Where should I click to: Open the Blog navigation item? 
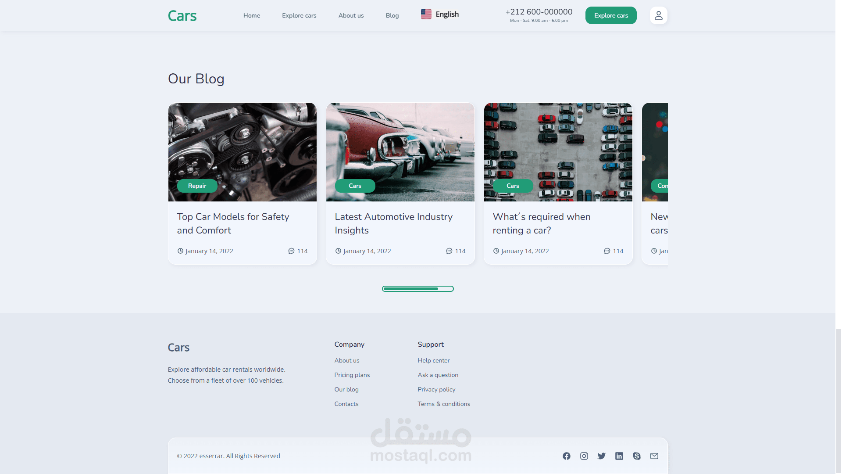tap(392, 15)
